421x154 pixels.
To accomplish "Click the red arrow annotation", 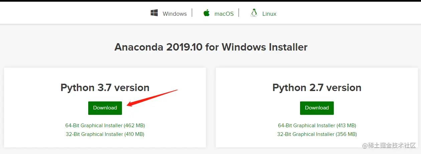I will coord(152,98).
